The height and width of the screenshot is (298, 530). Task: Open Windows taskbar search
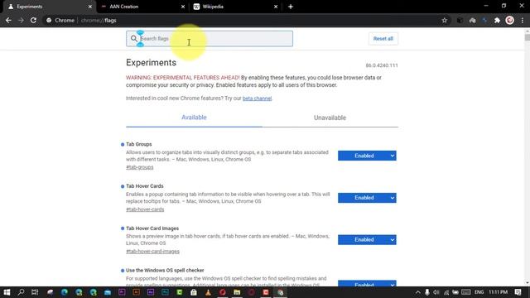point(21,292)
